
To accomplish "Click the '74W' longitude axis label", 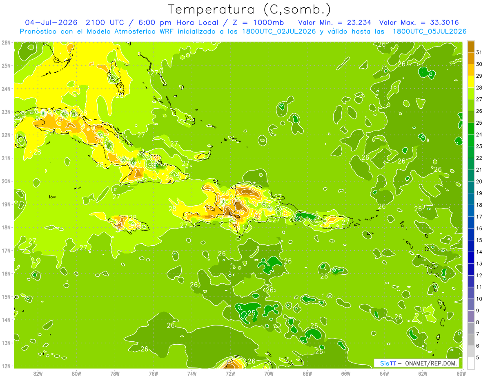I will coord(192,373).
